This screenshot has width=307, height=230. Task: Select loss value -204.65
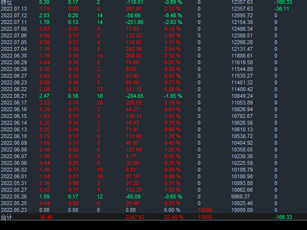coord(134,96)
